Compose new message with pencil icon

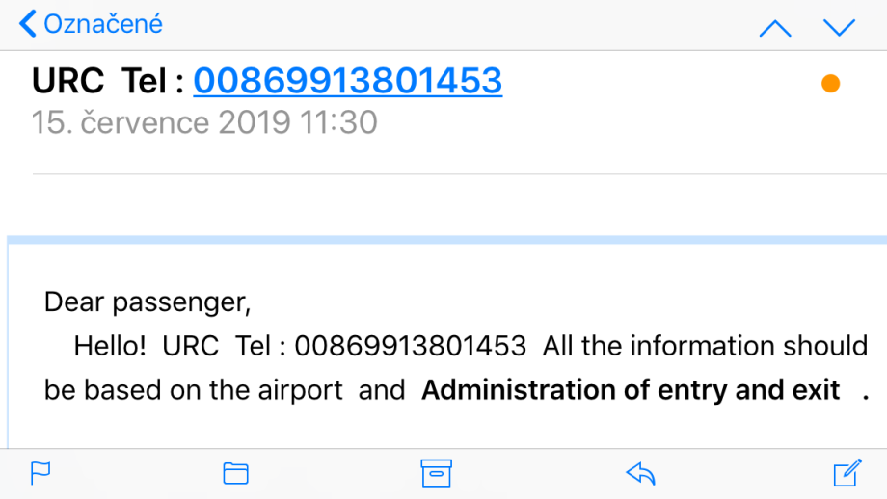847,473
